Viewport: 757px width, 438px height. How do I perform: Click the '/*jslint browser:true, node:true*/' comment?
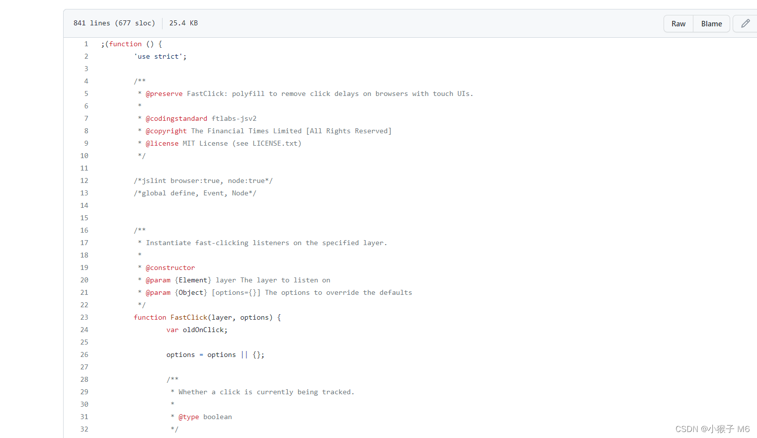coord(203,180)
